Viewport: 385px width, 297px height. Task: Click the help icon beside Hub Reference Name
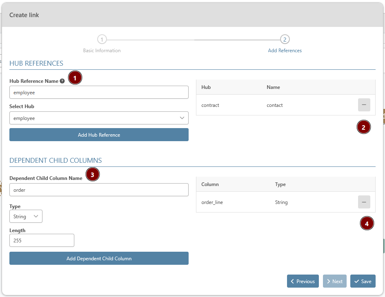click(x=62, y=81)
